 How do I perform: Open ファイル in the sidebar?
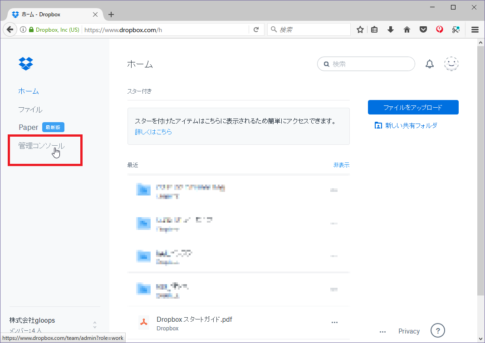[30, 110]
